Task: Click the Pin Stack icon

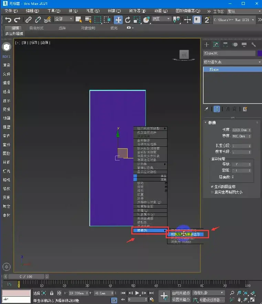Action: 206,109
